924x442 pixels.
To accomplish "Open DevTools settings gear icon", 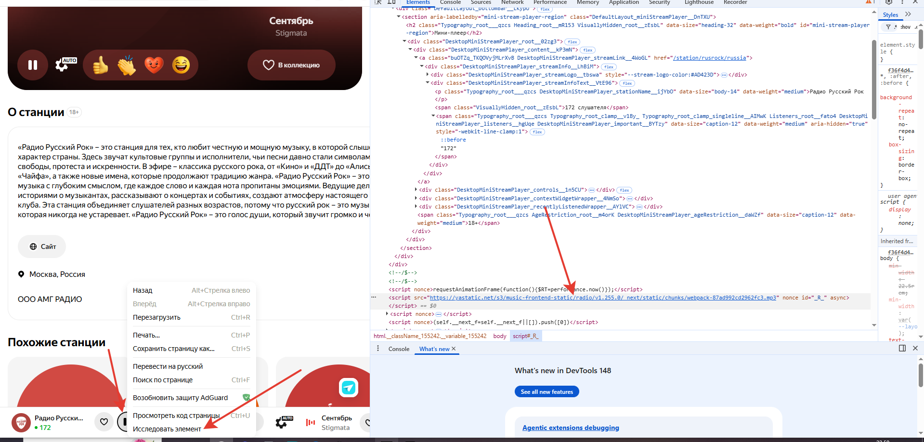I will point(889,2).
